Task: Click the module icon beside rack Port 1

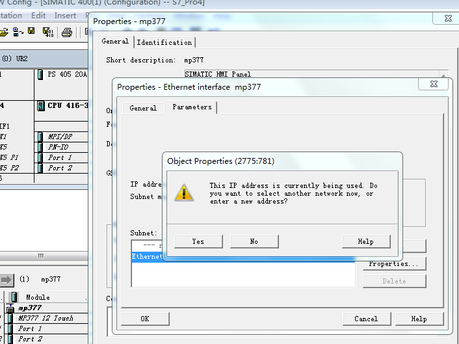Action: pos(40,158)
